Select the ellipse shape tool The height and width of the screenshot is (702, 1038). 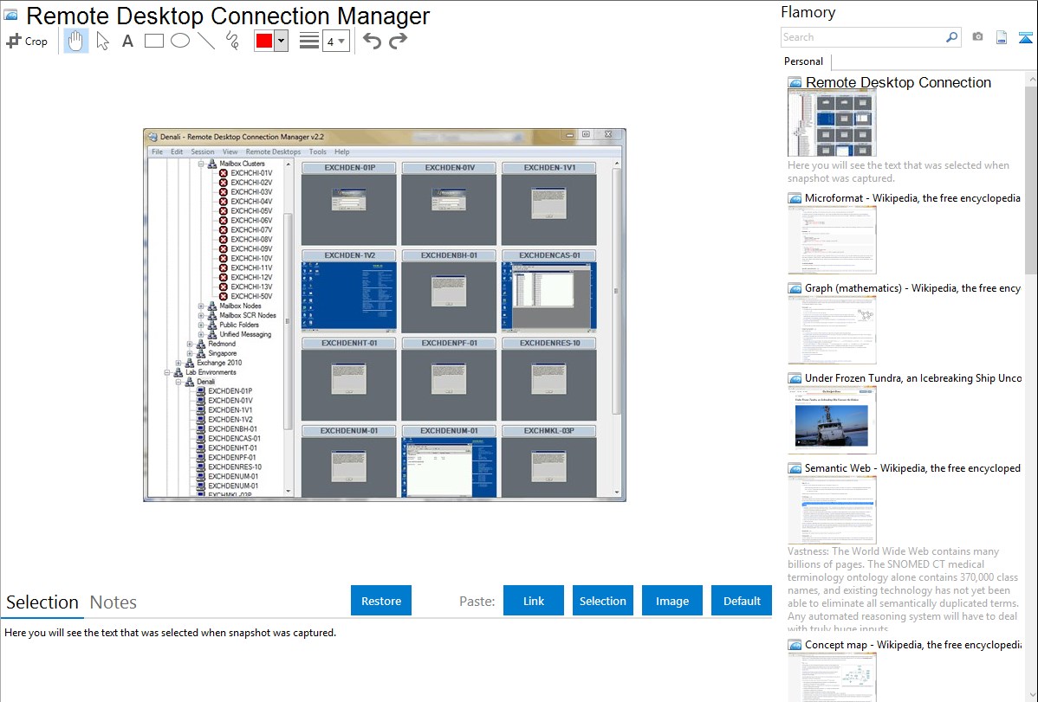180,41
